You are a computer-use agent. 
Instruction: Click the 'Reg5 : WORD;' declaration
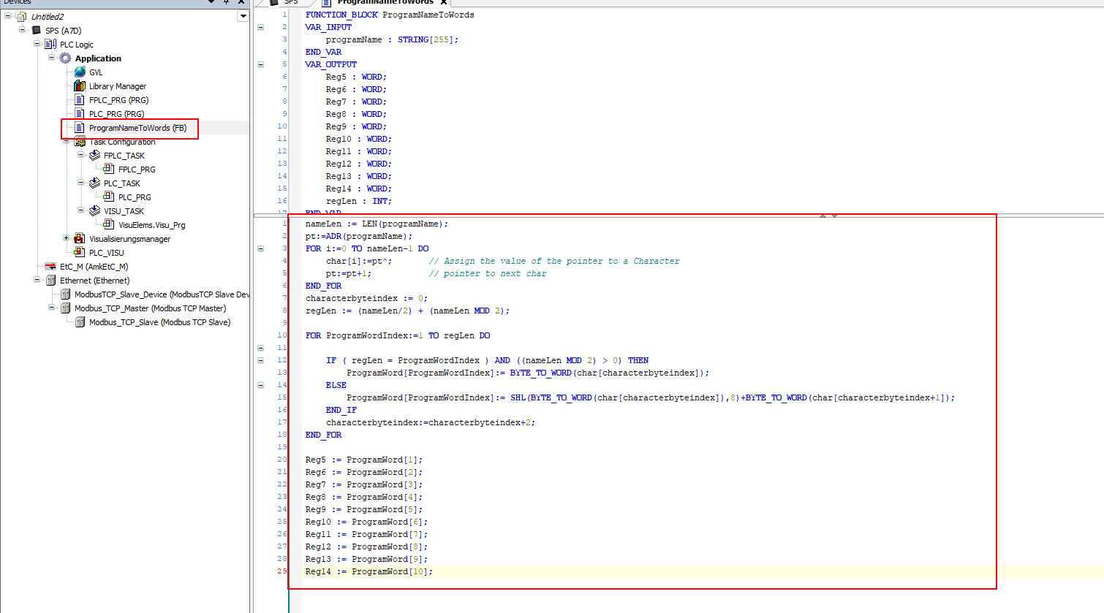coord(356,77)
